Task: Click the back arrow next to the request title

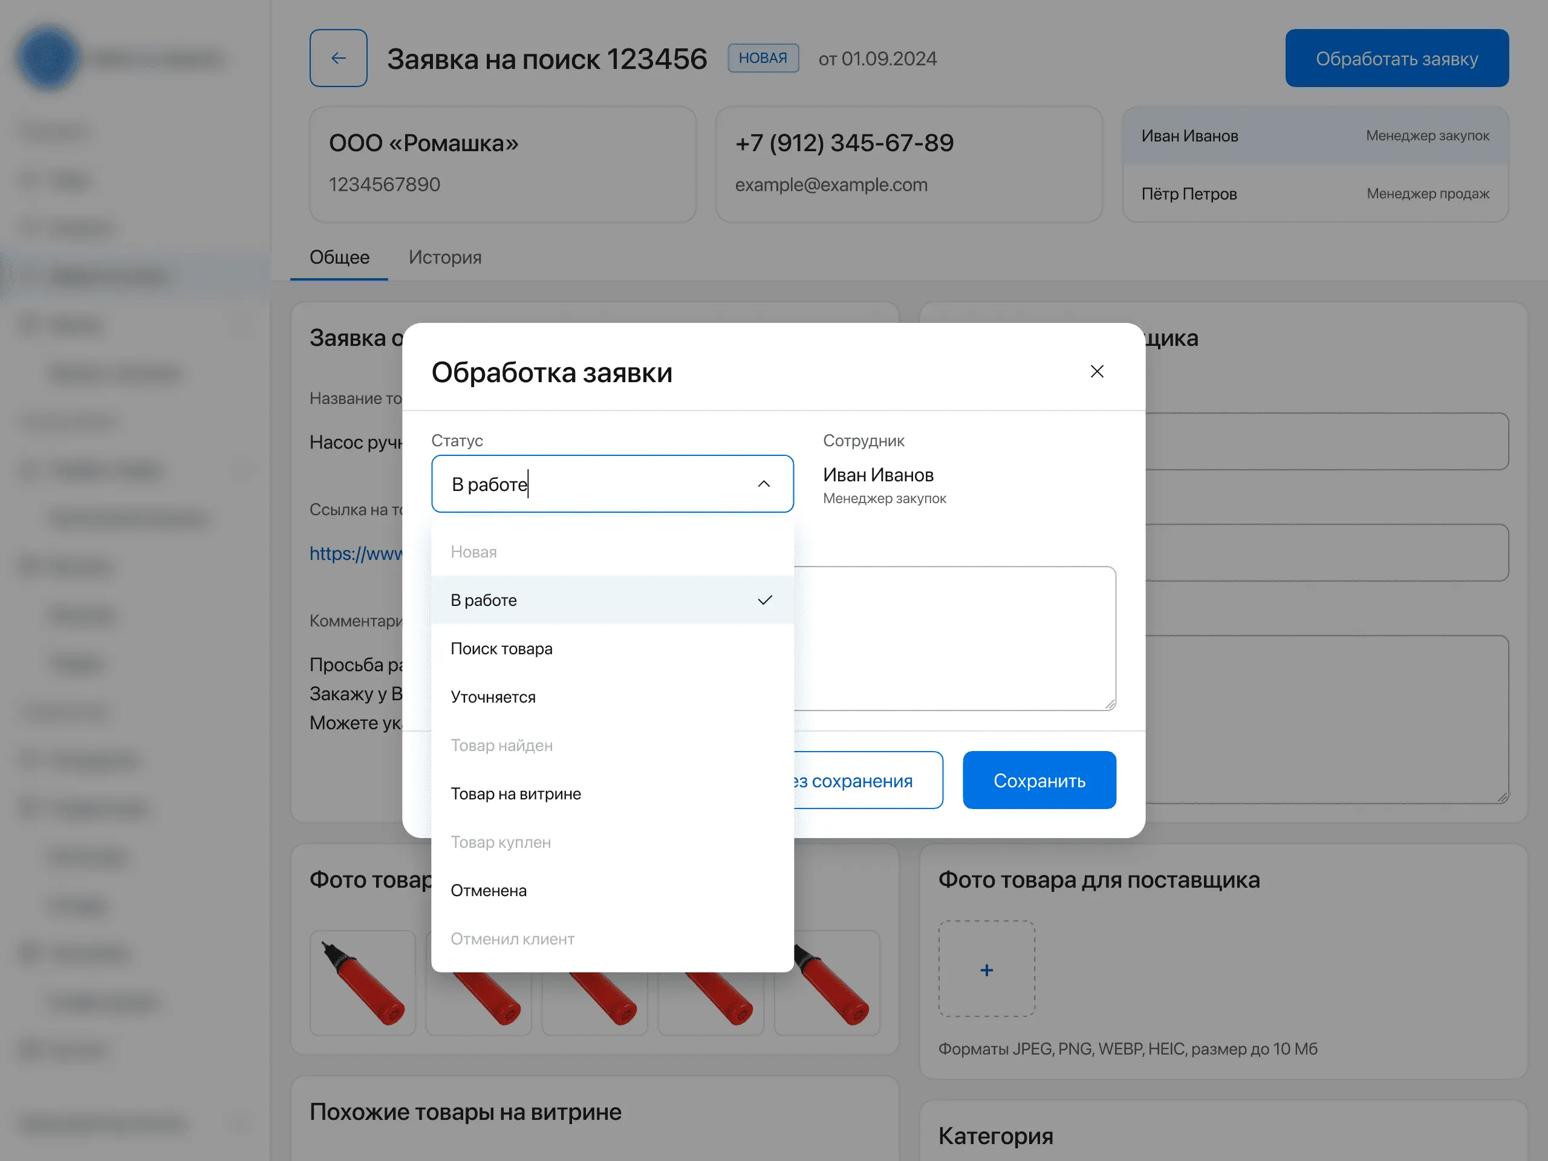Action: coord(338,58)
